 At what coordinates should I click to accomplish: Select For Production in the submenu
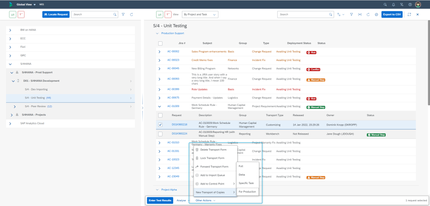click(248, 191)
